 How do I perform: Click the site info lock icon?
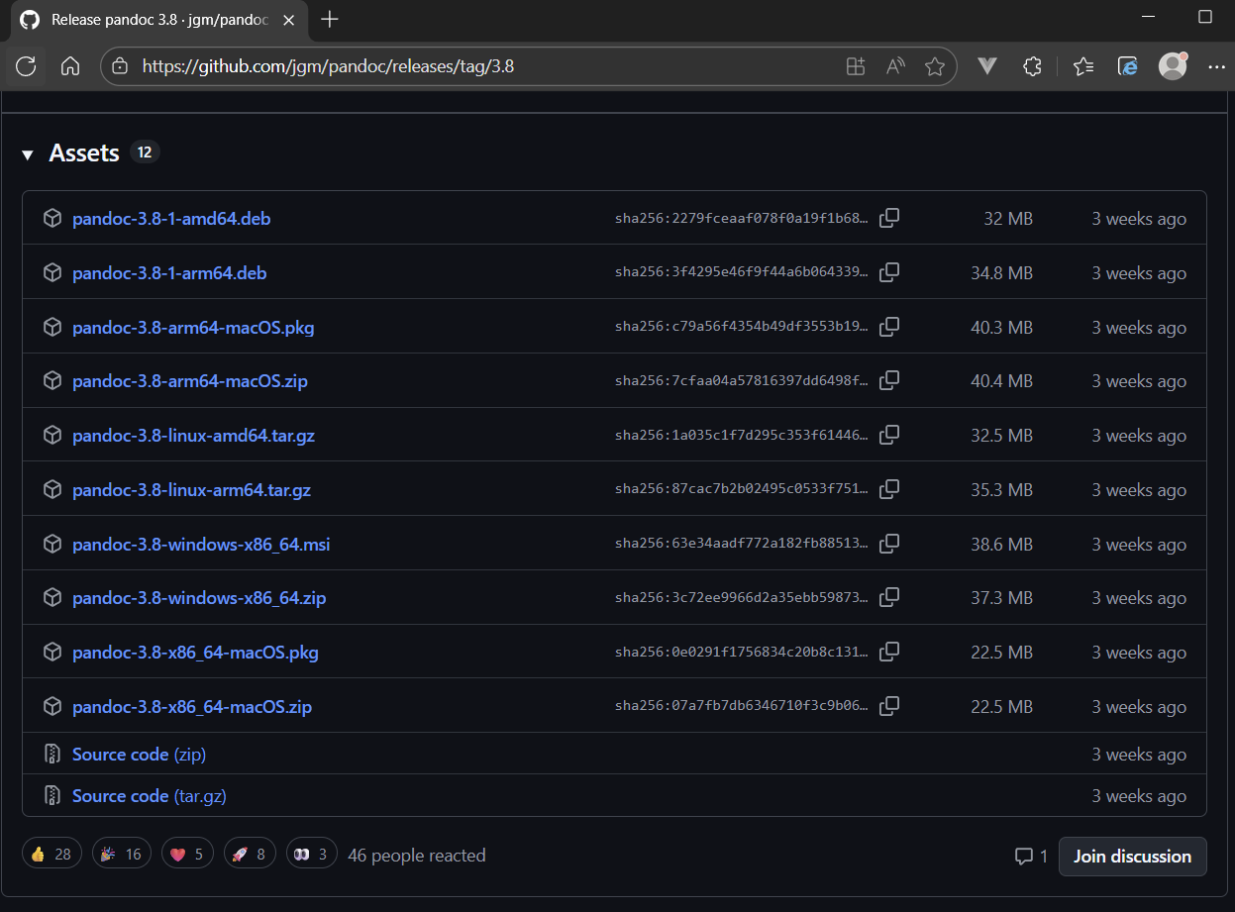click(x=120, y=66)
